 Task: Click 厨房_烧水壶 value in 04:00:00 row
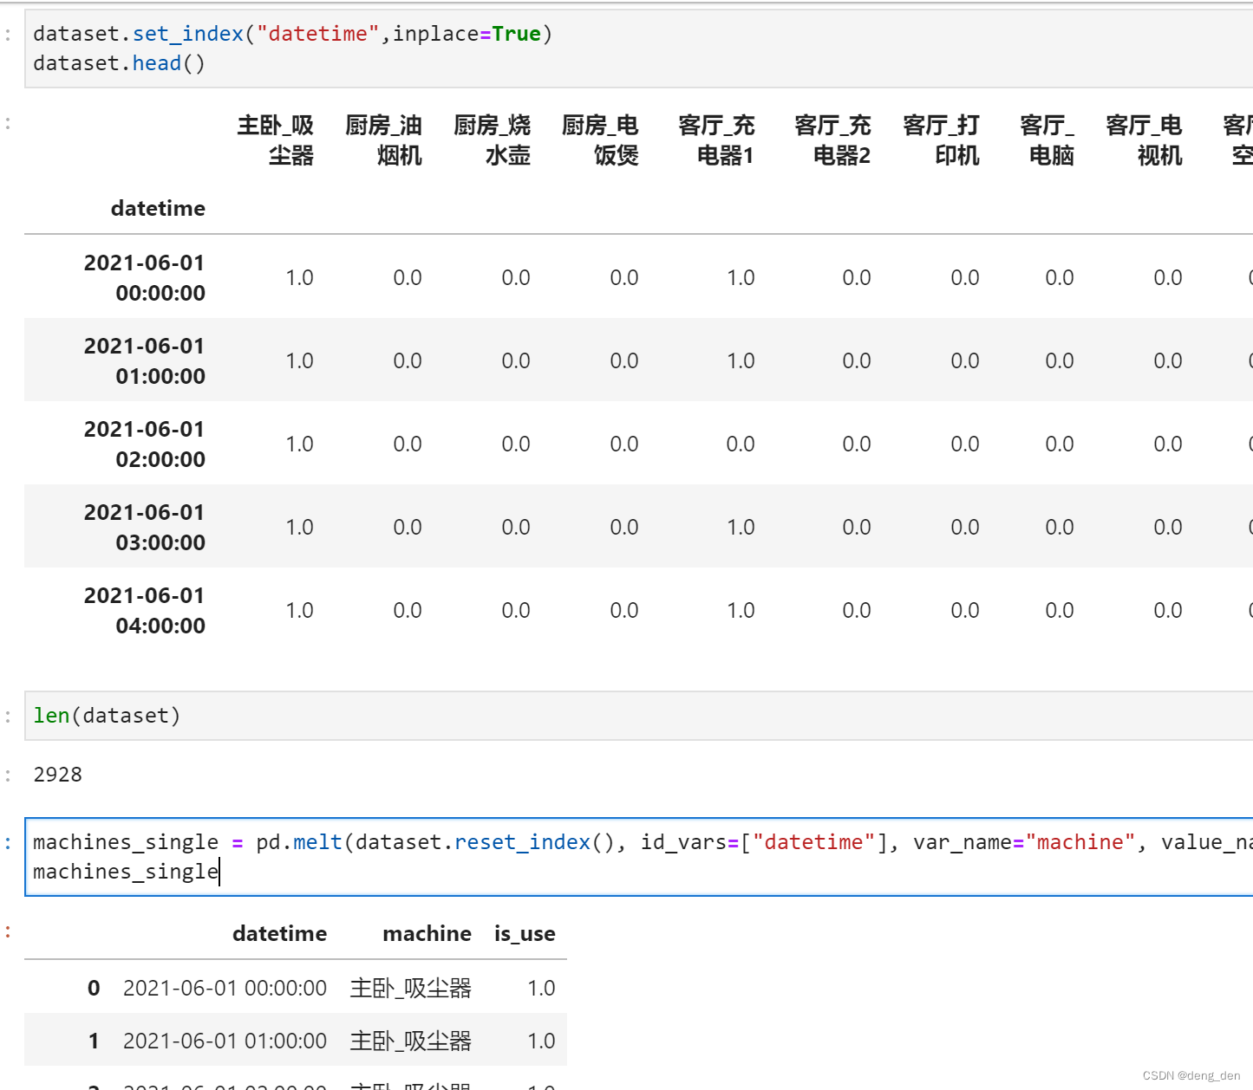point(516,610)
